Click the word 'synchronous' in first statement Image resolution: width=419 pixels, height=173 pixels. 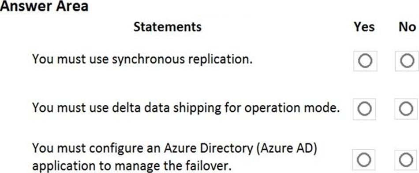click(148, 60)
